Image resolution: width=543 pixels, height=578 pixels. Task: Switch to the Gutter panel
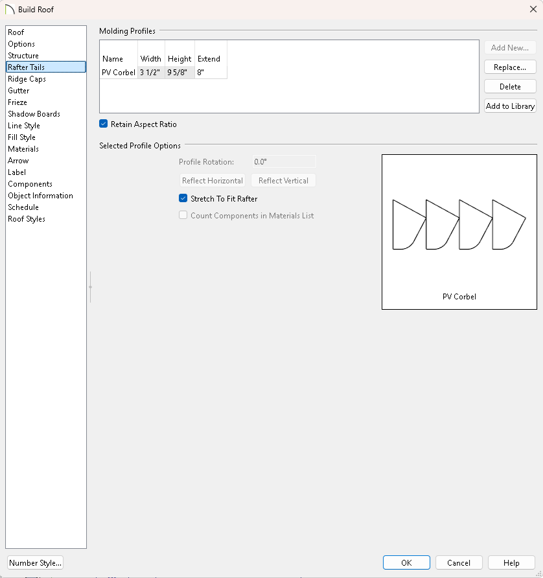pyautogui.click(x=19, y=91)
